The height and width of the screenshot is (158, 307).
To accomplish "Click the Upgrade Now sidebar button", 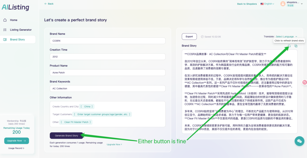I will point(16,141).
